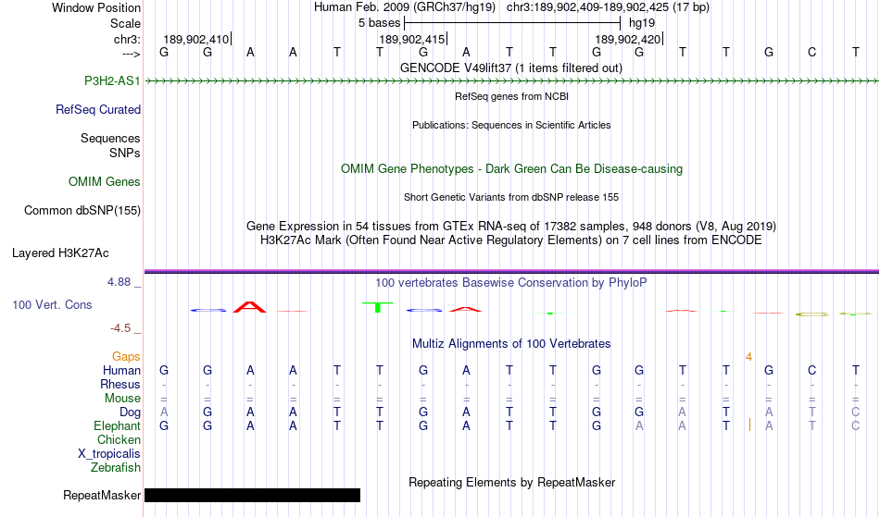Click the green T PhyloP conservation logo
880x517 pixels.
378,307
